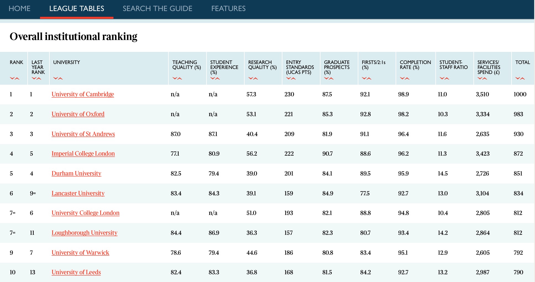Open the Search the Guide tab
This screenshot has height=282, width=535.
click(158, 9)
